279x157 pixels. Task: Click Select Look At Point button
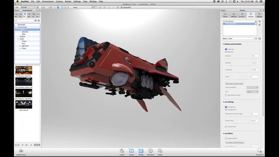pos(235,83)
